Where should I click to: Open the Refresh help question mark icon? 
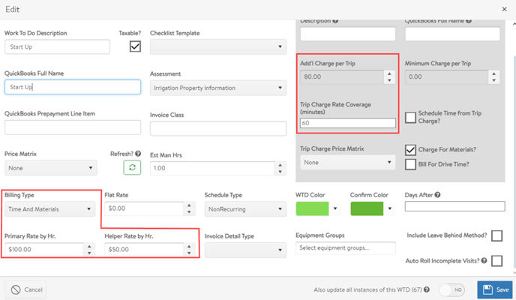pos(138,154)
